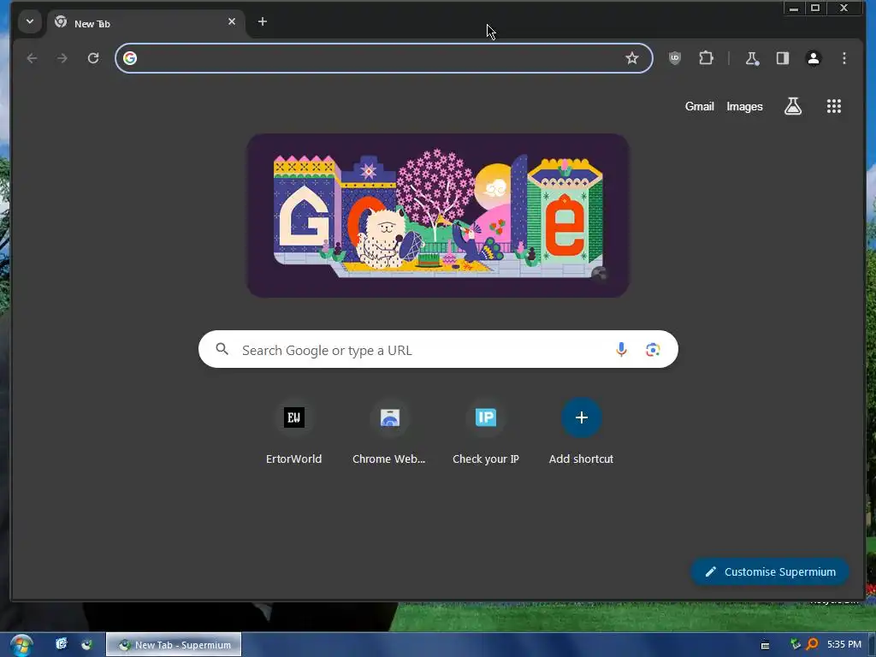Screen dimensions: 876x657
Task: Launch first quick launch taskbar icon
Action: tap(62, 644)
